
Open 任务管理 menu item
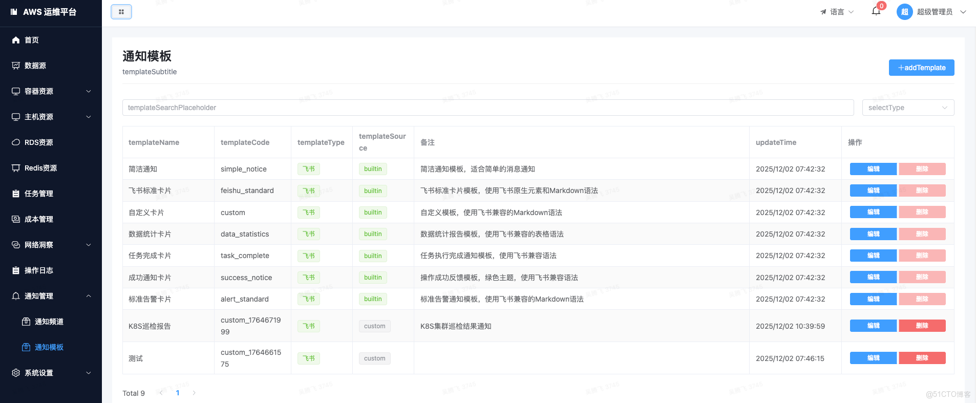[51, 194]
